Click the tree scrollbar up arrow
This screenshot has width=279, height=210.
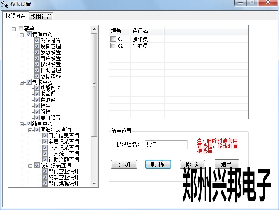(x=94, y=29)
